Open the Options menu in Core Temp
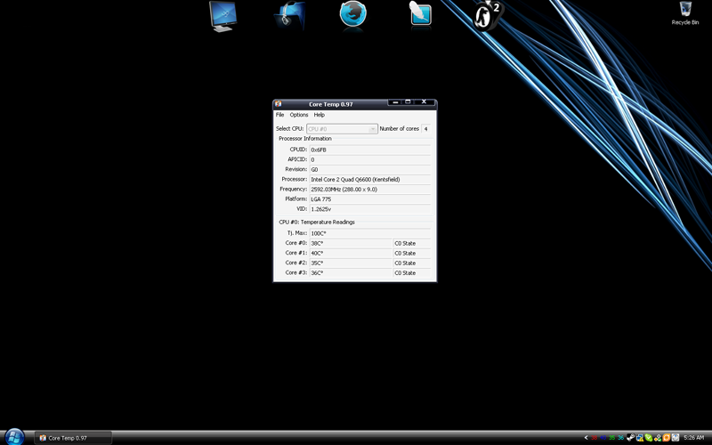The image size is (712, 445). 299,115
